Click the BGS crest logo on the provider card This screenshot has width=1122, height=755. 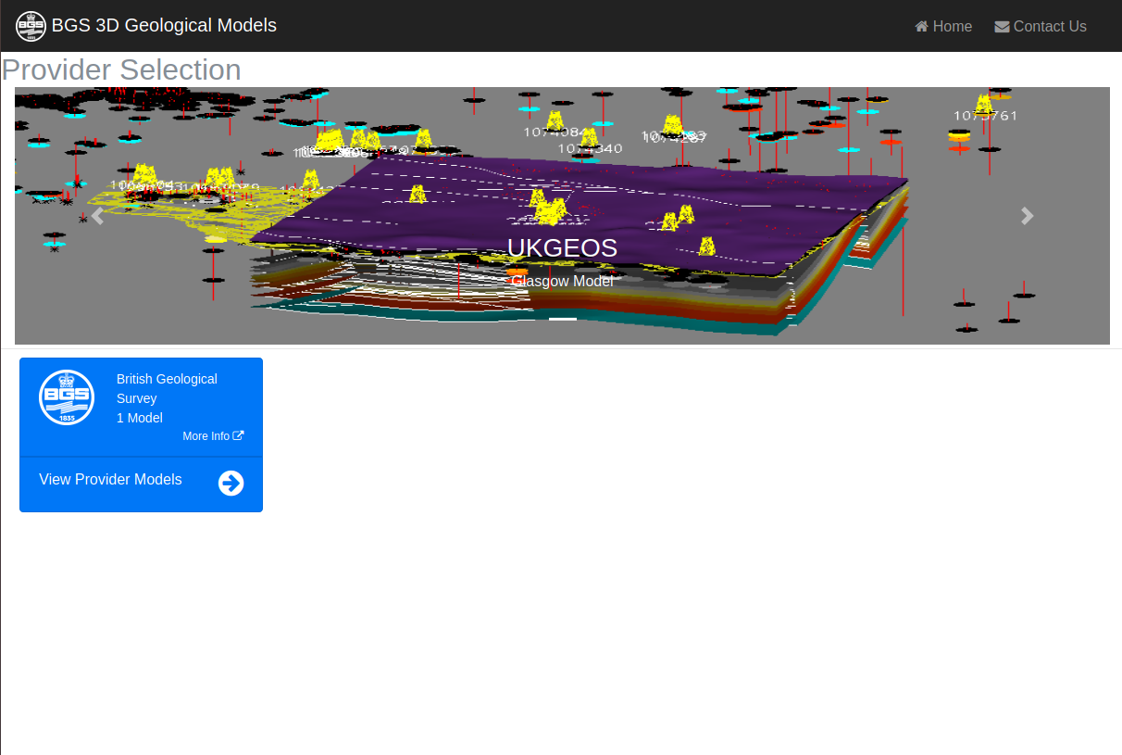(x=67, y=397)
